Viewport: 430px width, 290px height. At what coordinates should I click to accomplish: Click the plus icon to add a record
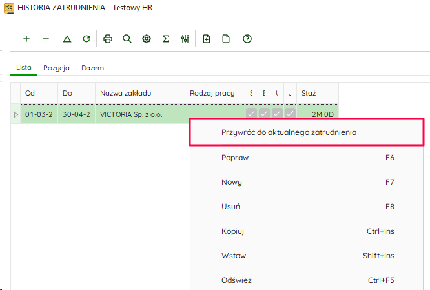click(26, 39)
